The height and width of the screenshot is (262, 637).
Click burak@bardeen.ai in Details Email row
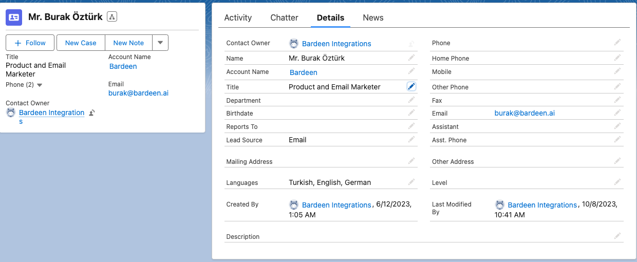(524, 113)
